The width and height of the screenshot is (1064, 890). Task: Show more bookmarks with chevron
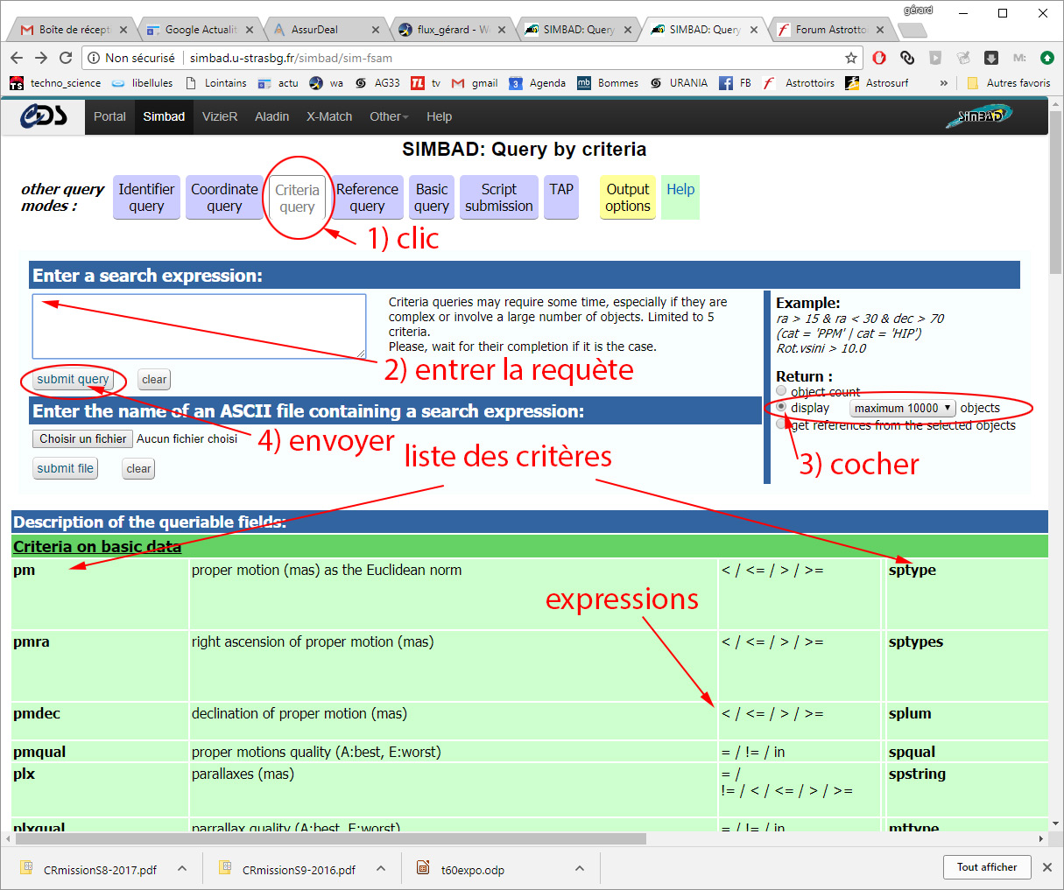pos(943,83)
